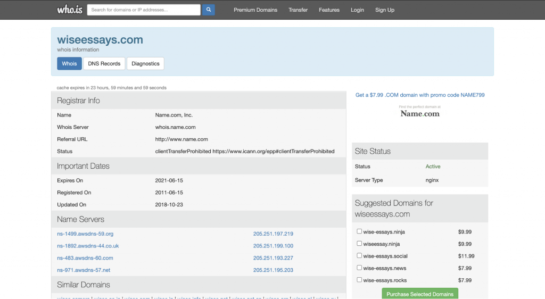Go to Features in navigation
The width and height of the screenshot is (545, 299).
(x=329, y=10)
